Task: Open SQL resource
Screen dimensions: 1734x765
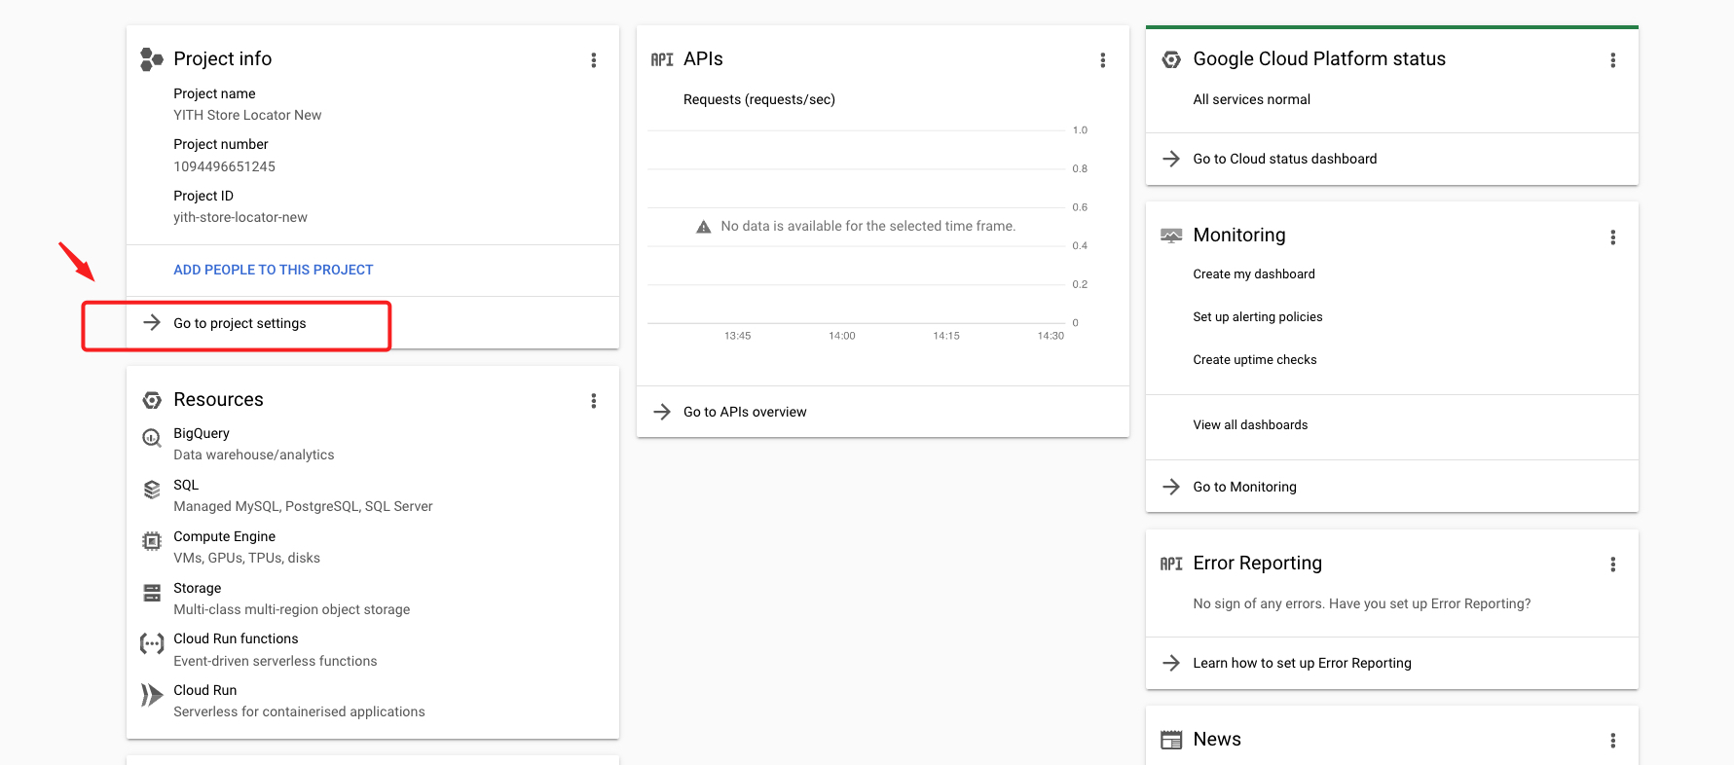Action: 186,485
